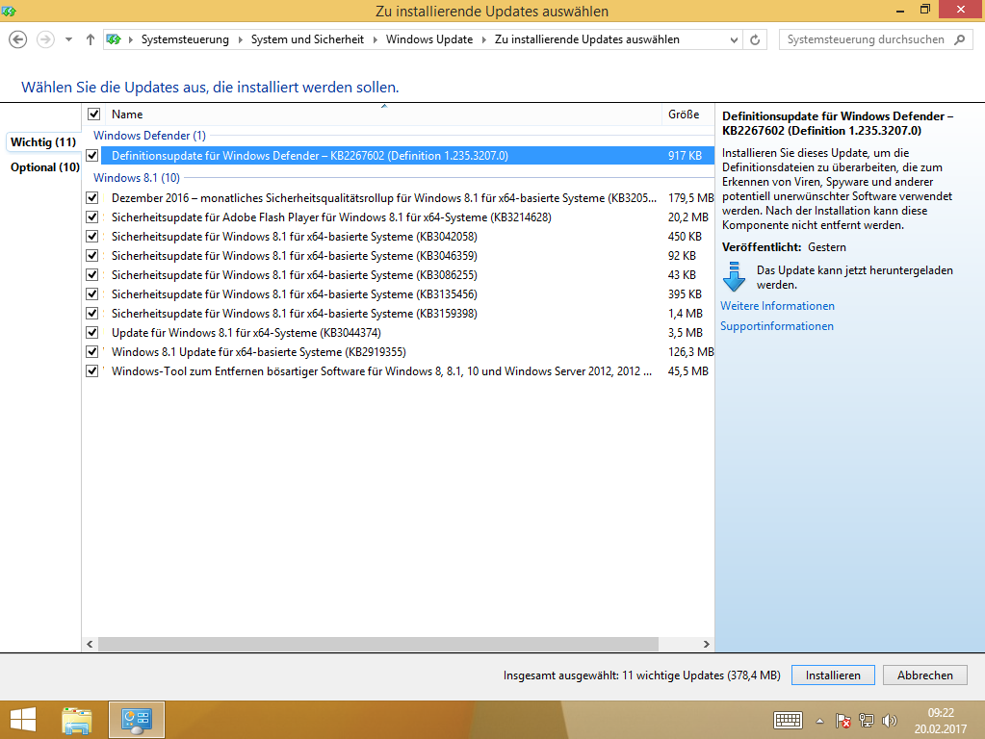Image resolution: width=985 pixels, height=739 pixels.
Task: Open File Explorer from the taskbar
Action: pos(77,720)
